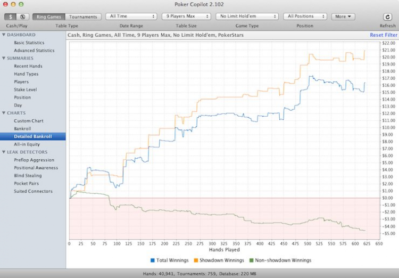Select the cash dollar-sign toggle
Viewport: 399px width, 278px height.
point(11,17)
